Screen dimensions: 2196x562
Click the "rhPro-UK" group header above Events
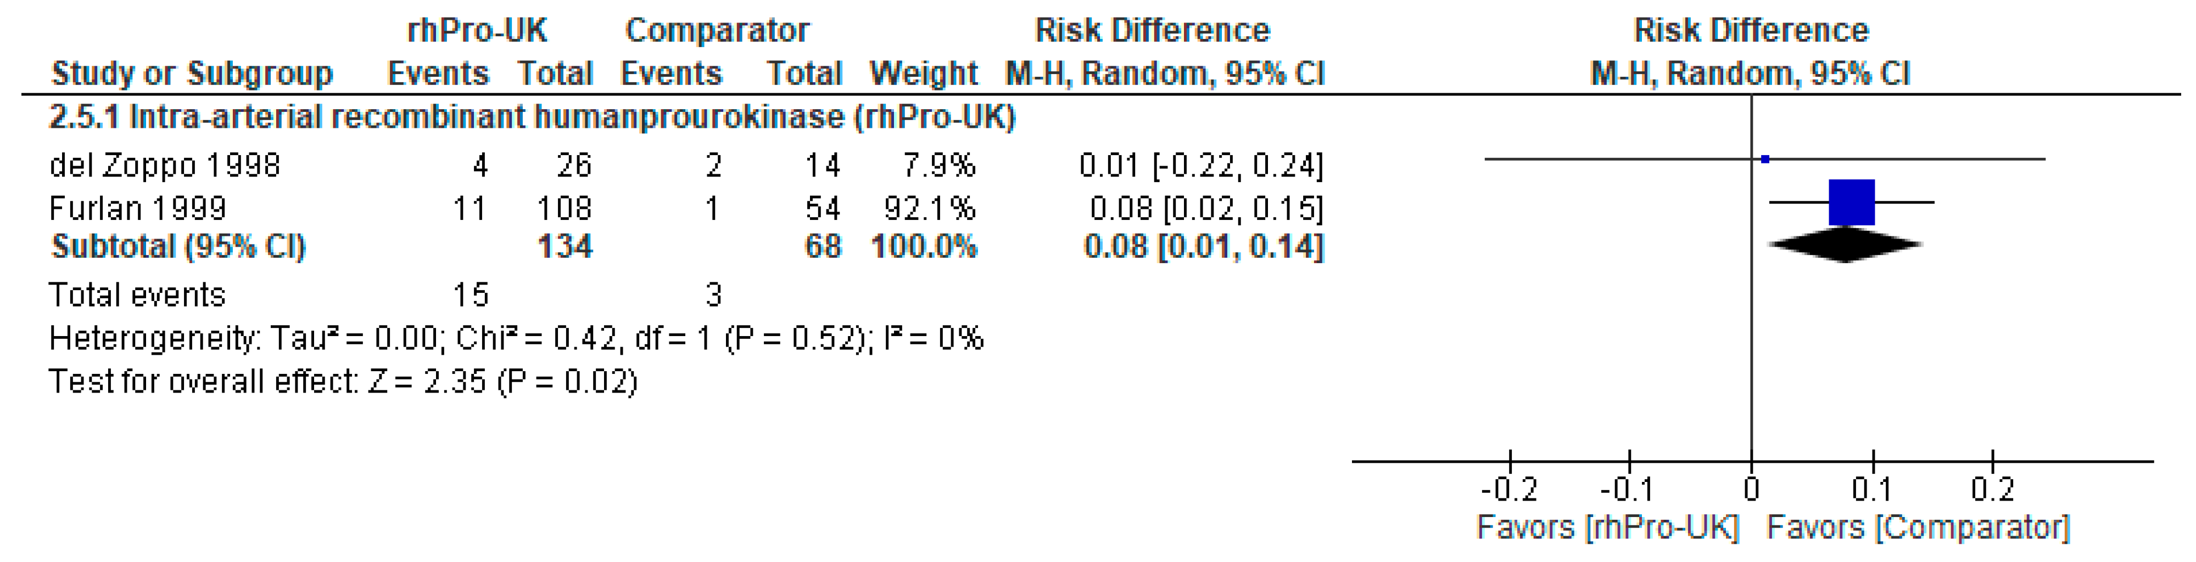477,31
